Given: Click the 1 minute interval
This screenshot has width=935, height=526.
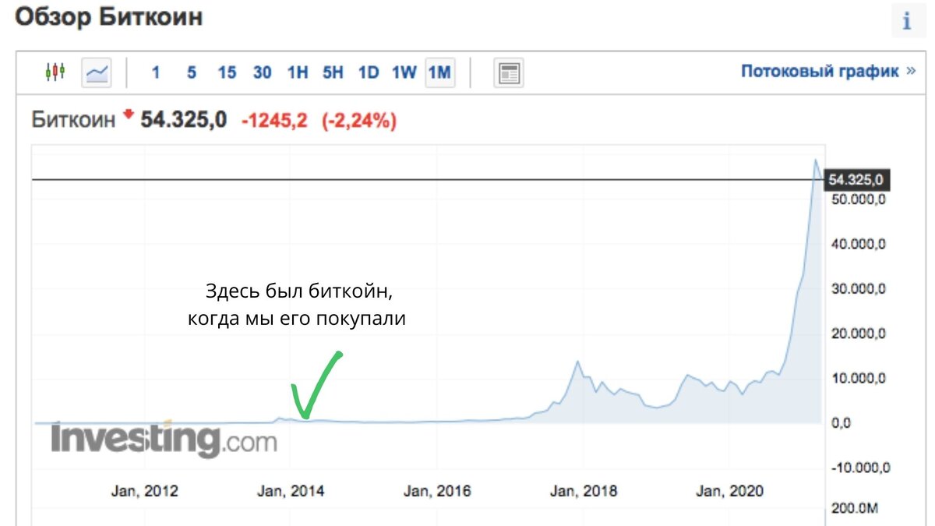Looking at the screenshot, I should [156, 72].
